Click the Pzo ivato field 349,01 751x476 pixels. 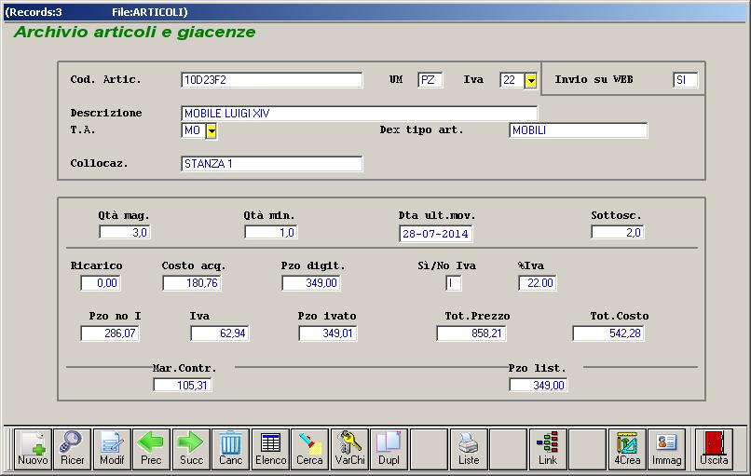tap(328, 333)
